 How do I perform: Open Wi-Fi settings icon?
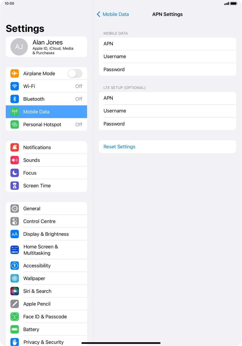tap(15, 86)
